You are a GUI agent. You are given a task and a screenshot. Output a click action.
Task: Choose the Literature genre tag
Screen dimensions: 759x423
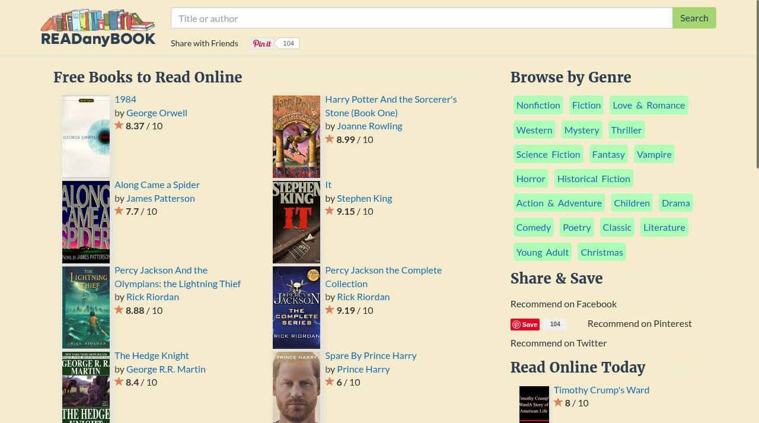(x=664, y=227)
